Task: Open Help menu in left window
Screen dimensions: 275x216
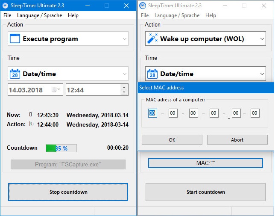Action: coord(73,15)
